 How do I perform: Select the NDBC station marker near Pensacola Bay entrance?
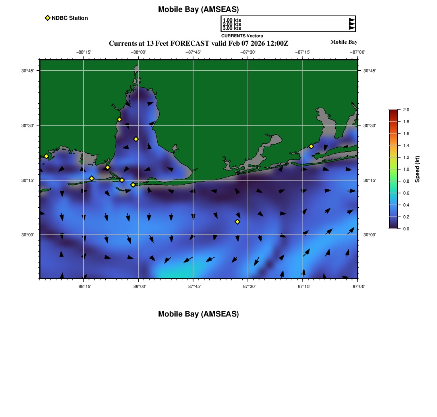(311, 146)
